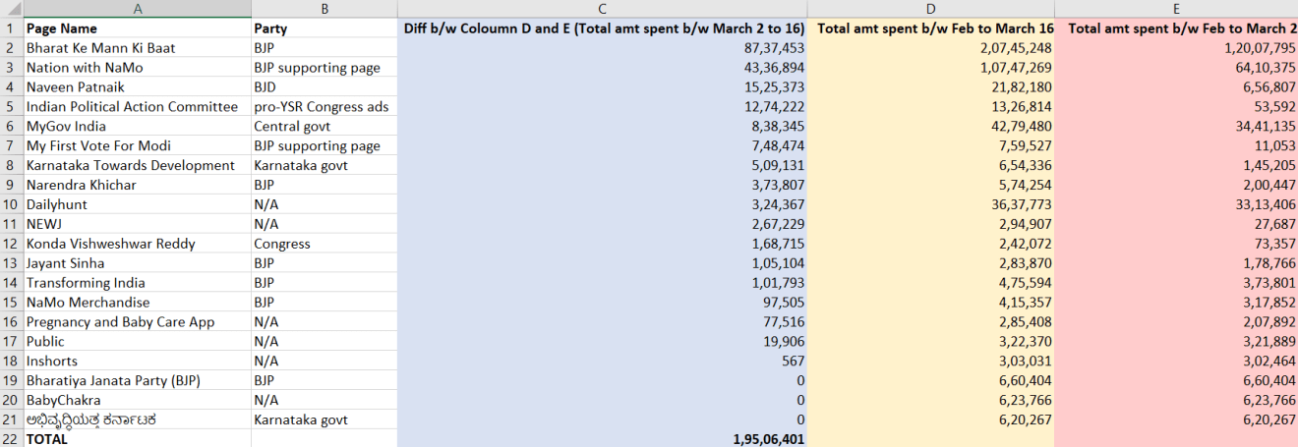Screen dimensions: 1298x447
Task: Select the column B header
Action: tap(324, 9)
